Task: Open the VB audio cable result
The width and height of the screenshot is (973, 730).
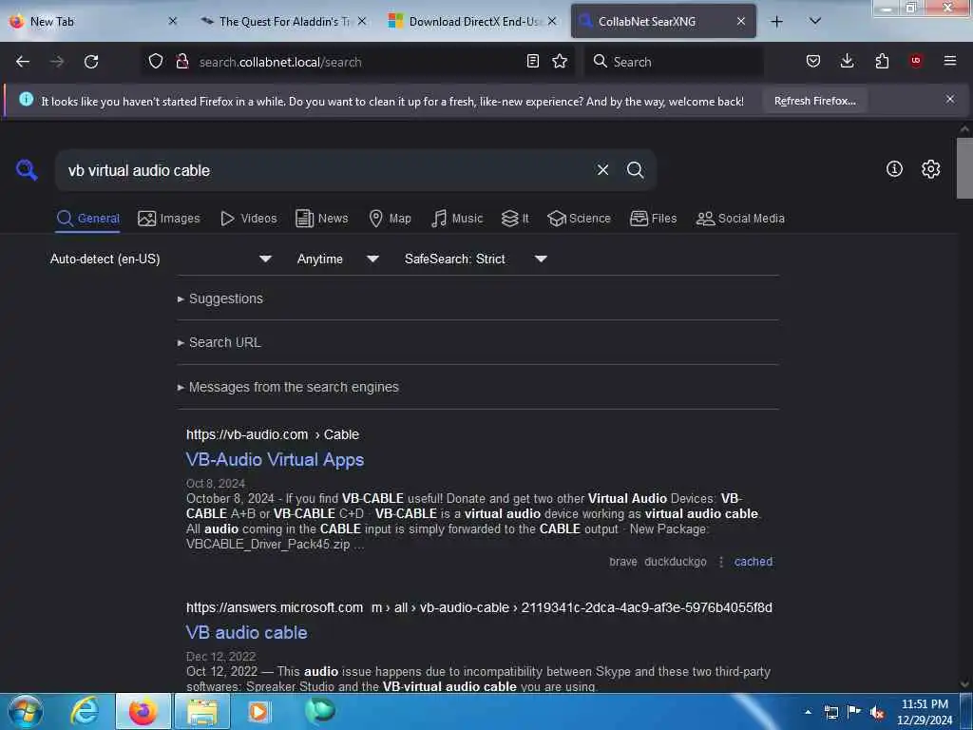Action: coord(247,632)
